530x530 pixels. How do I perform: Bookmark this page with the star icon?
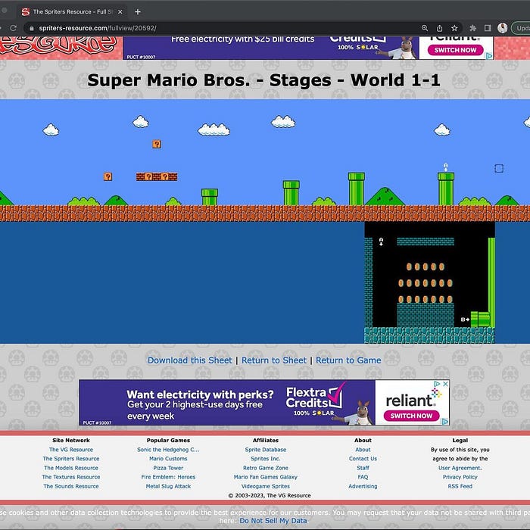(454, 28)
